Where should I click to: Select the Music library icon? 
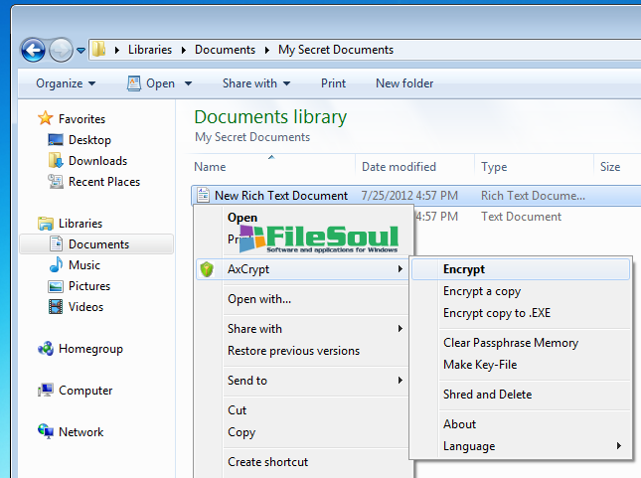tap(57, 265)
